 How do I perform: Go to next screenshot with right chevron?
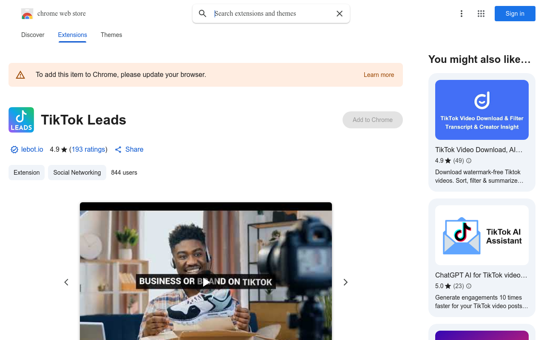click(x=346, y=282)
